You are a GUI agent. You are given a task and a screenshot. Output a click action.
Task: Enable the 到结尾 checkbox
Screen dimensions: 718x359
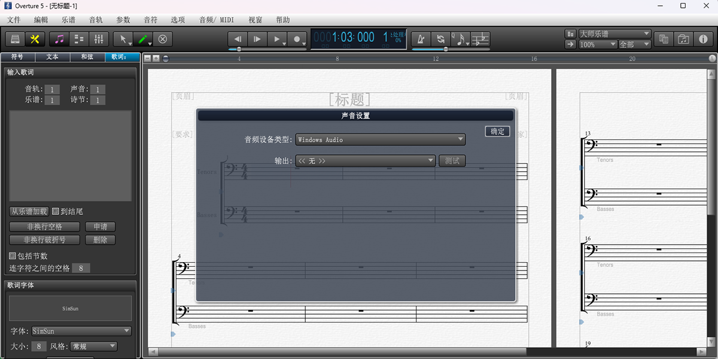(x=54, y=211)
